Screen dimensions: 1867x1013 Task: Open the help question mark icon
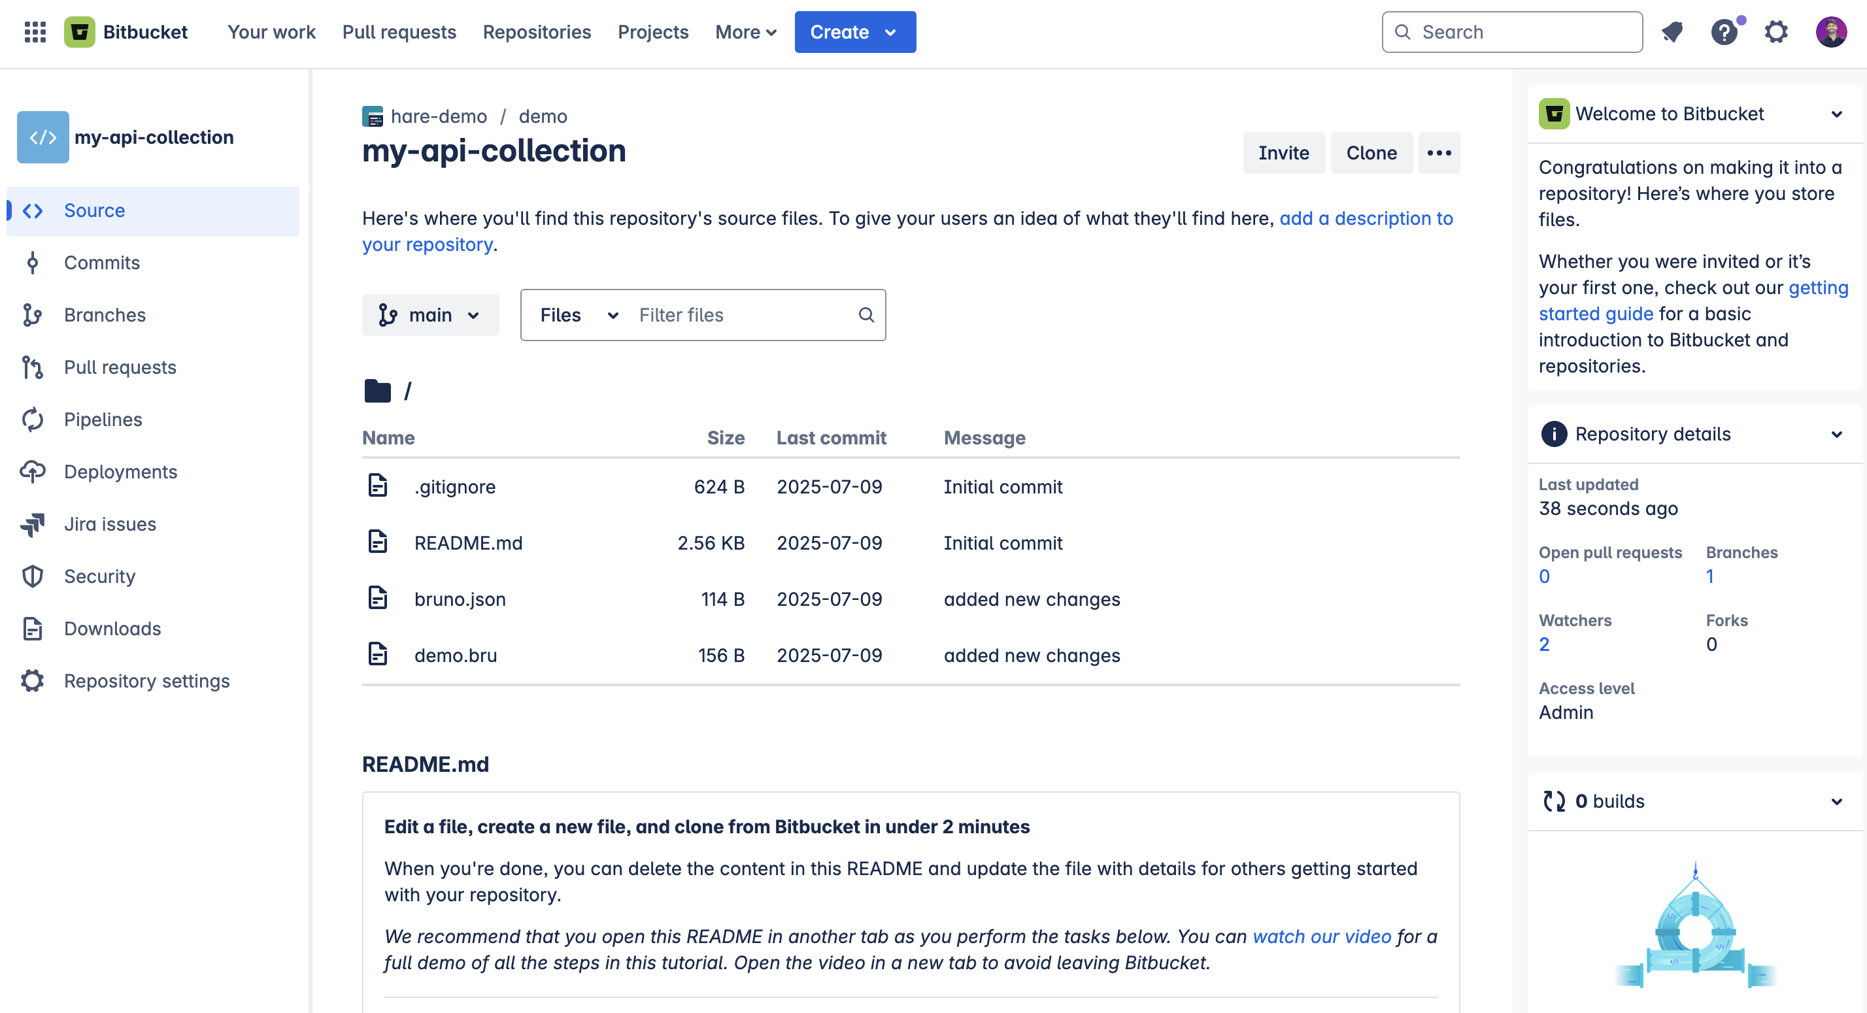[1724, 32]
